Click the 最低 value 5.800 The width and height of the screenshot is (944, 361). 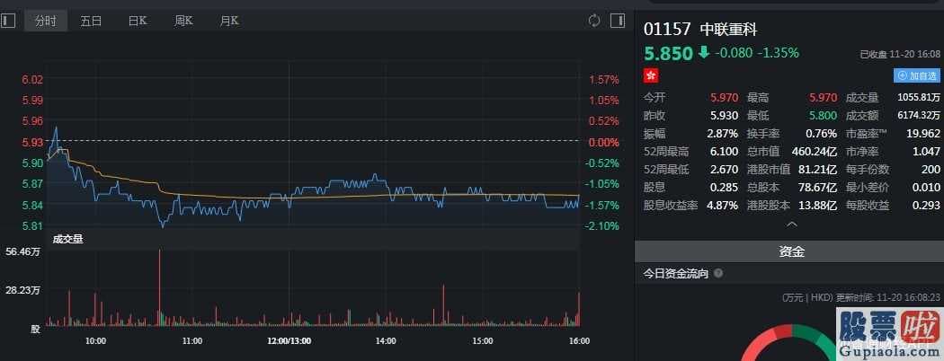(x=823, y=116)
